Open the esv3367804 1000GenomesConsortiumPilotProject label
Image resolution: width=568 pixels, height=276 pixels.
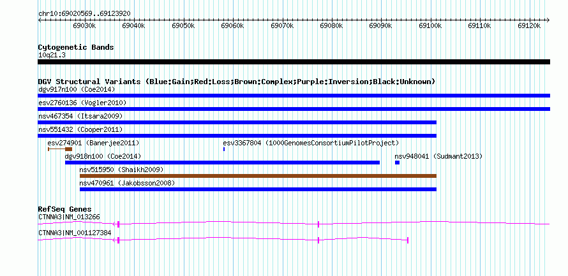[311, 143]
